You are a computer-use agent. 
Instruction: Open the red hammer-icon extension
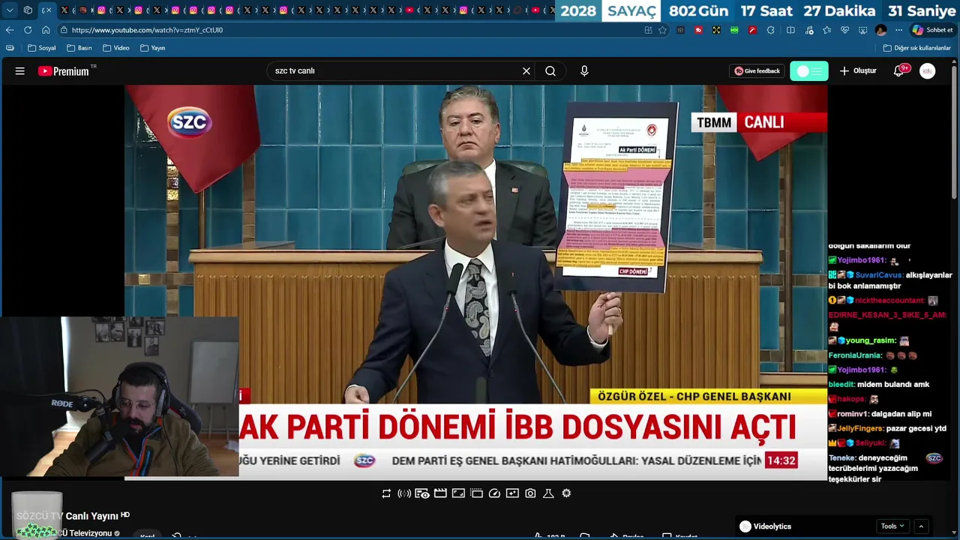(x=752, y=30)
